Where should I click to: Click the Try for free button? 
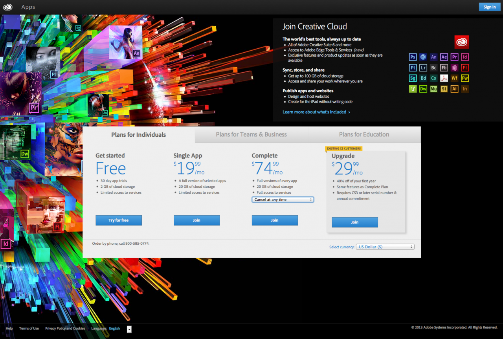119,220
